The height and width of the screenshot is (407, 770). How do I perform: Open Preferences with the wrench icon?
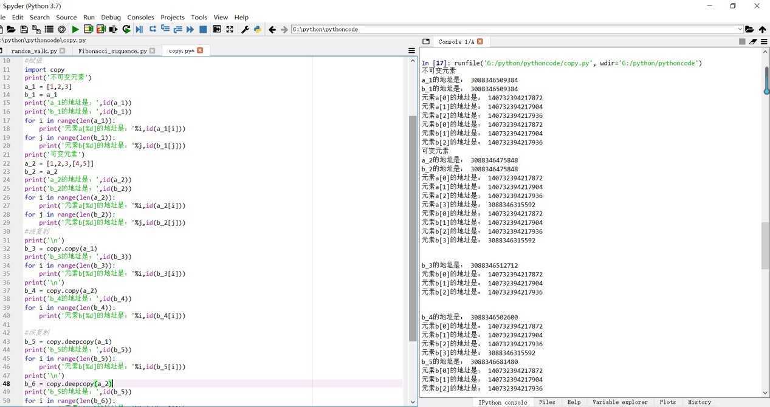click(x=245, y=29)
